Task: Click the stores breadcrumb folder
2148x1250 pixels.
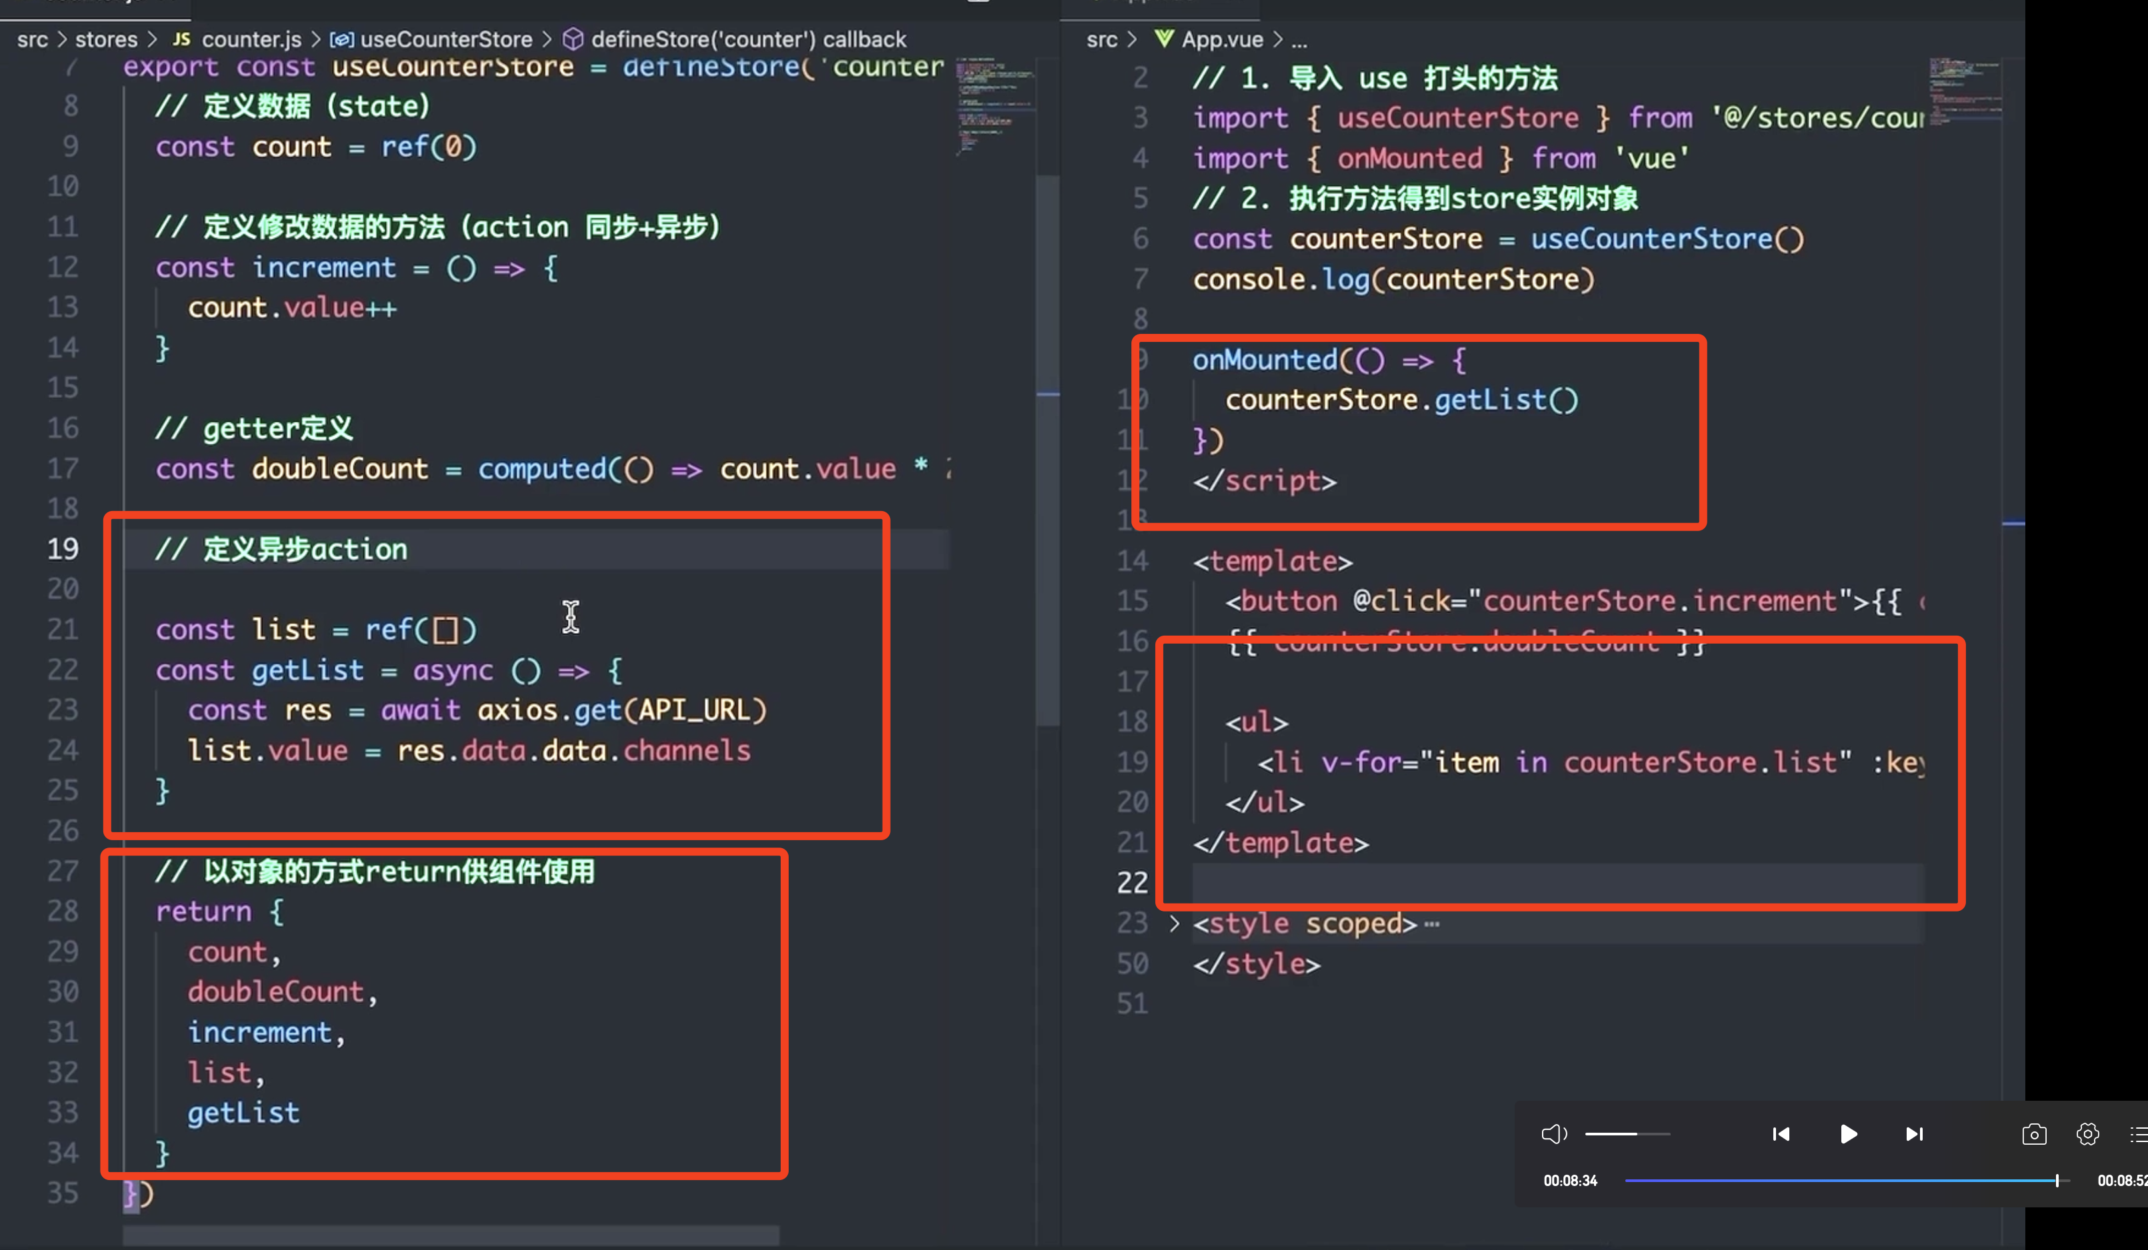Action: click(x=106, y=39)
